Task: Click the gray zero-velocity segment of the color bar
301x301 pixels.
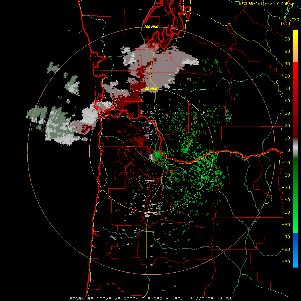Action: coord(295,148)
